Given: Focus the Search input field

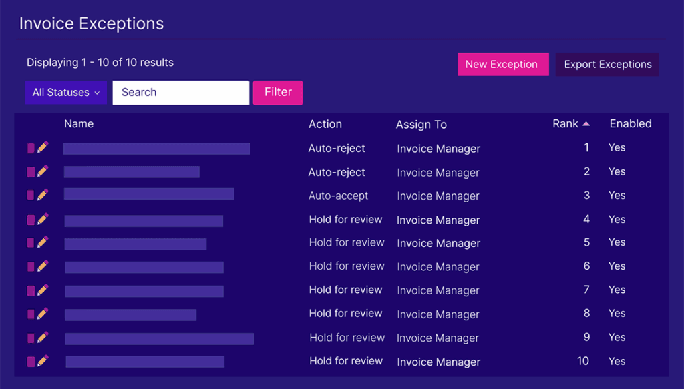Looking at the screenshot, I should click(x=180, y=93).
